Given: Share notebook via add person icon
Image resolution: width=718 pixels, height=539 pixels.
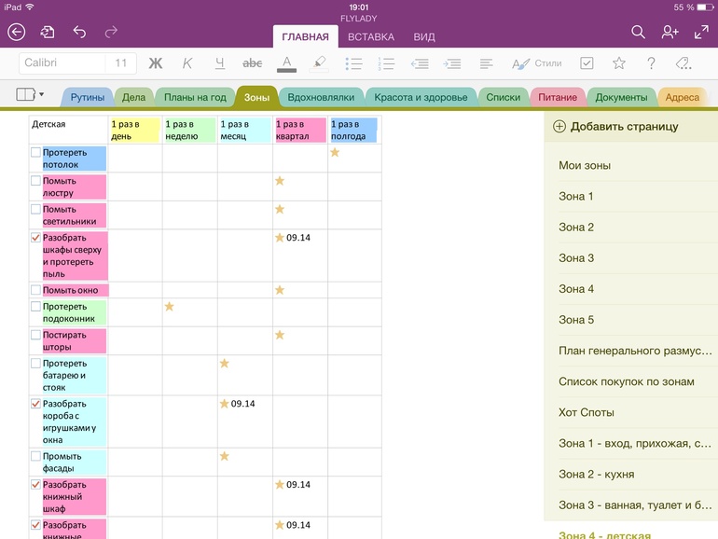Looking at the screenshot, I should pyautogui.click(x=670, y=33).
